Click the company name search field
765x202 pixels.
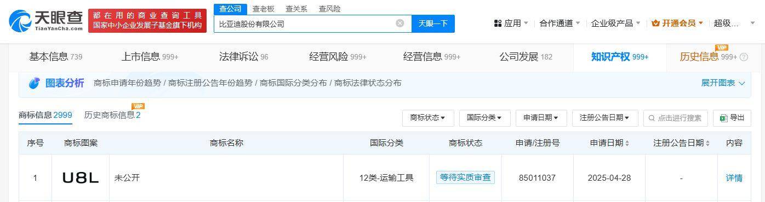tap(304, 23)
